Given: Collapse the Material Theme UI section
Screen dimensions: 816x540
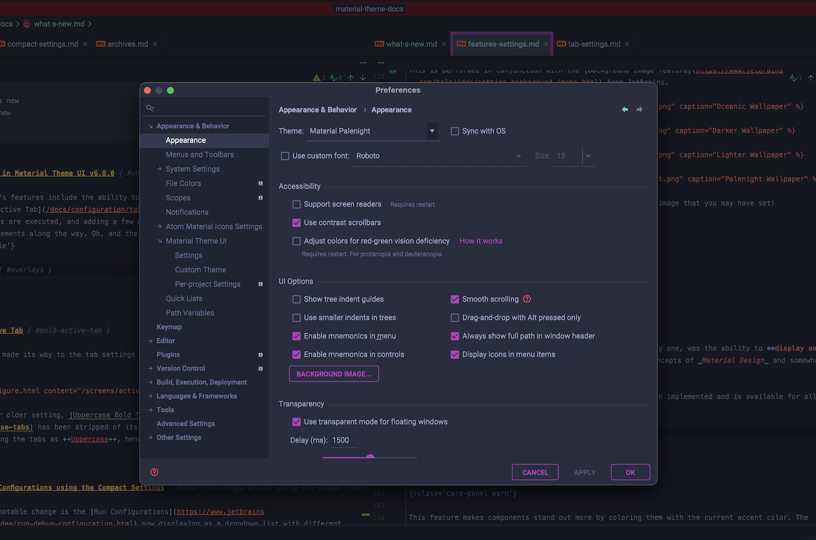Looking at the screenshot, I should pos(161,241).
